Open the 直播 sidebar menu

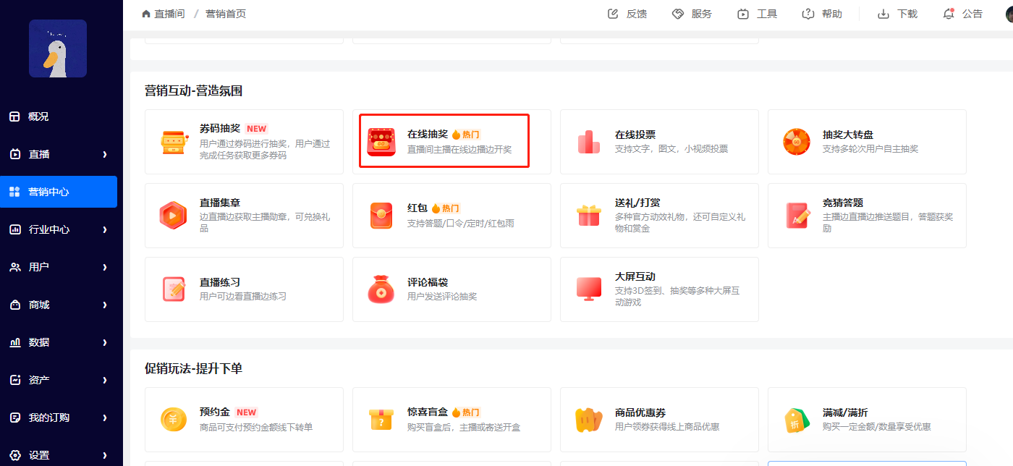point(59,154)
